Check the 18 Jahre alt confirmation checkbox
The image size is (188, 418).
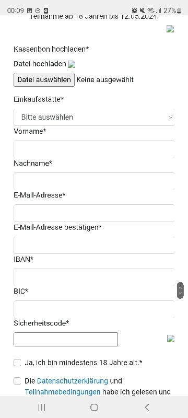pyautogui.click(x=17, y=363)
